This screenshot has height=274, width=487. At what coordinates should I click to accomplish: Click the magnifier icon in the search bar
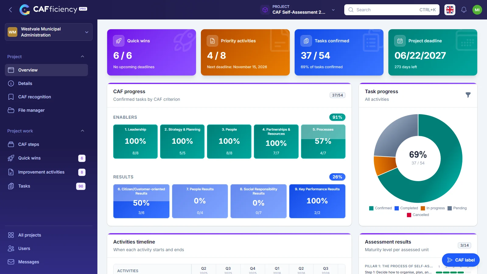point(351,10)
